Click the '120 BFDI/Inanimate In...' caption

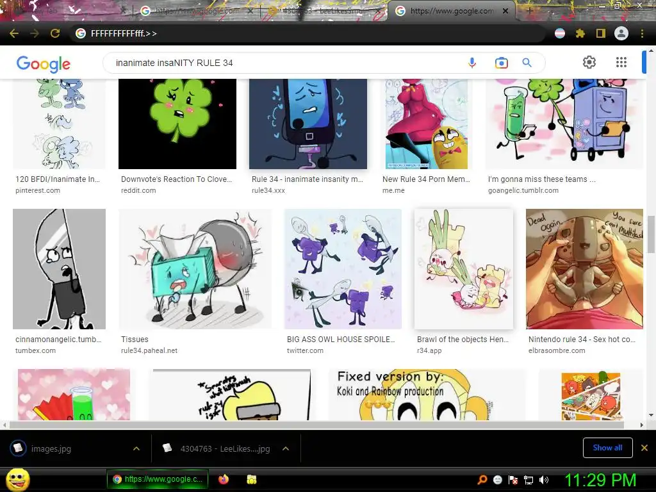[58, 179]
